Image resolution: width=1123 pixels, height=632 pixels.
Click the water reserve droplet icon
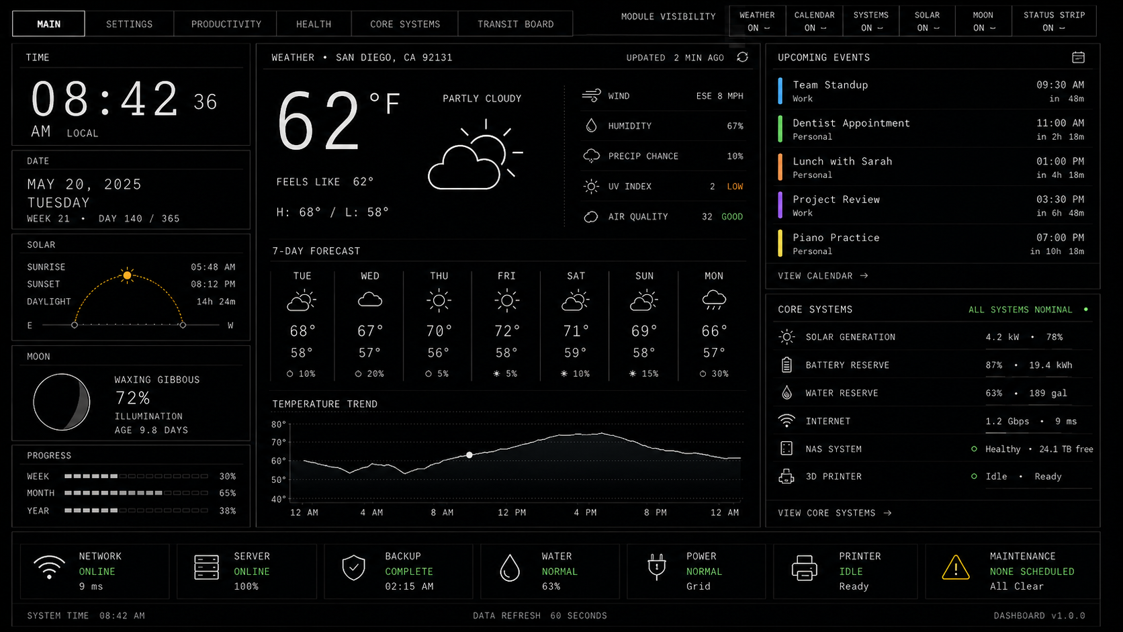(x=787, y=393)
